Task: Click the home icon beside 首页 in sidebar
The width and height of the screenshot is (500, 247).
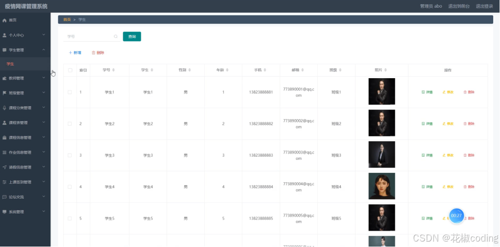Action: 5,20
